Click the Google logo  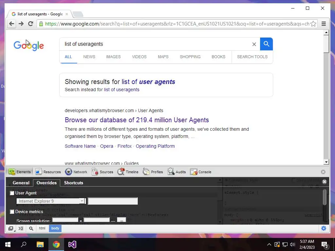click(29, 45)
